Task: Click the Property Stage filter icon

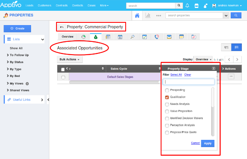Action: click(214, 69)
